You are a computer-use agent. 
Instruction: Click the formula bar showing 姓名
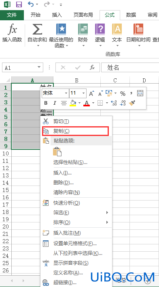pos(130,67)
